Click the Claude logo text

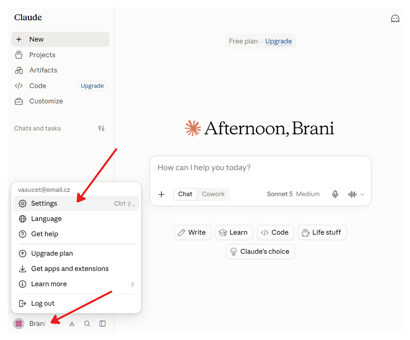[x=28, y=18]
